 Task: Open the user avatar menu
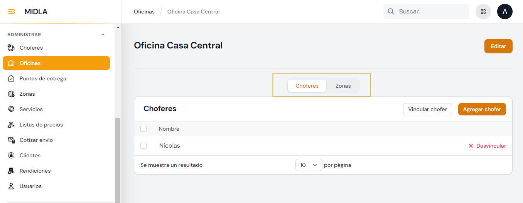[x=504, y=12]
